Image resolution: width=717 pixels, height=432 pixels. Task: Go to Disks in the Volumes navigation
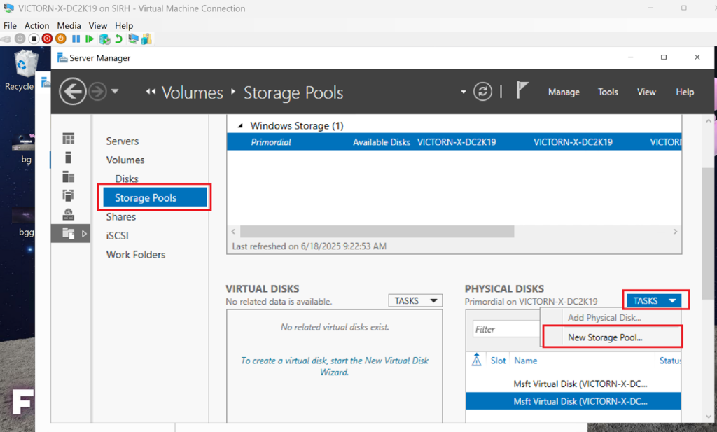tap(127, 179)
